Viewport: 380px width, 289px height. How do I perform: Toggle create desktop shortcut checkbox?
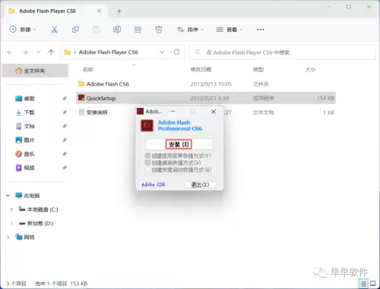click(147, 162)
